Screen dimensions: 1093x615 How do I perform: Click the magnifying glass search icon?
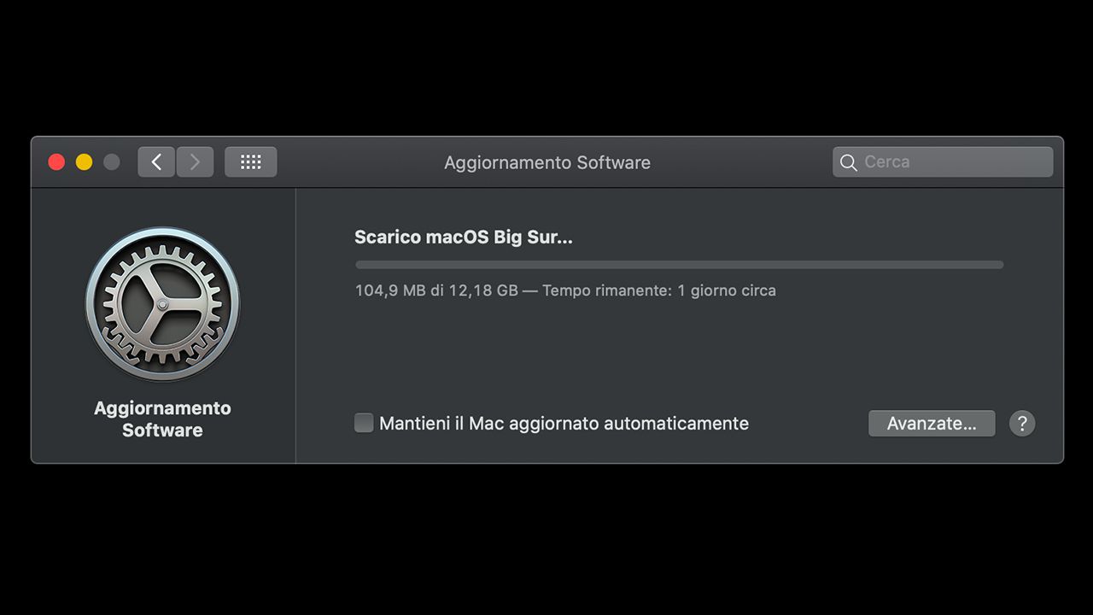pos(848,162)
